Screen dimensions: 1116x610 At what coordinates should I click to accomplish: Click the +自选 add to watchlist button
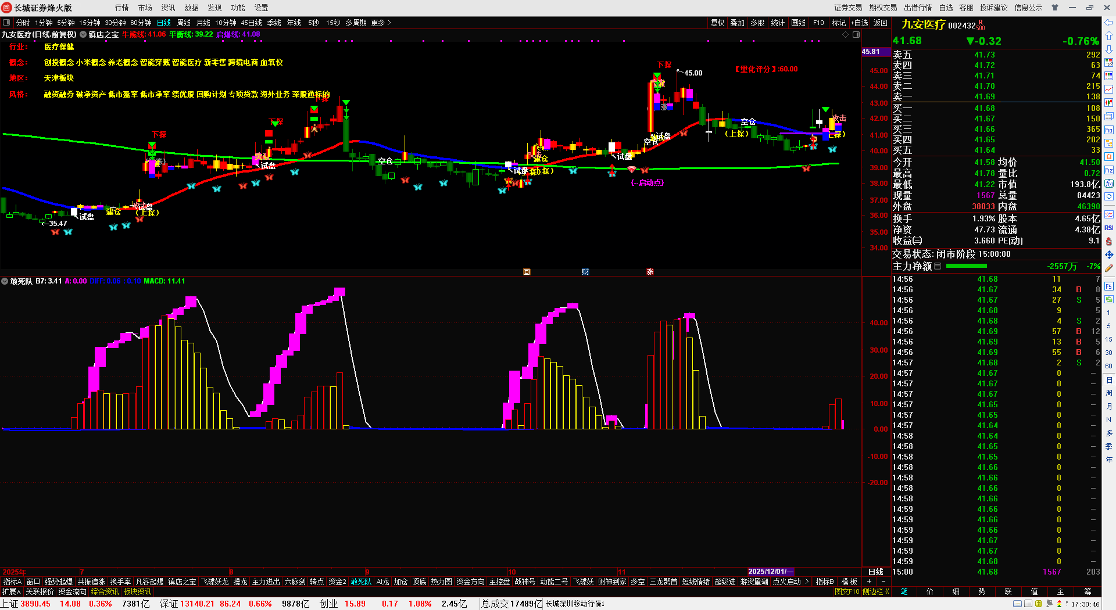click(x=860, y=23)
